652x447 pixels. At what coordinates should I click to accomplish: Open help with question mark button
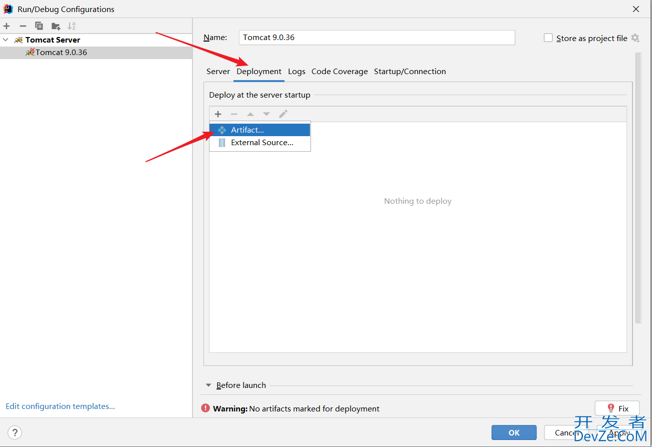click(x=15, y=432)
